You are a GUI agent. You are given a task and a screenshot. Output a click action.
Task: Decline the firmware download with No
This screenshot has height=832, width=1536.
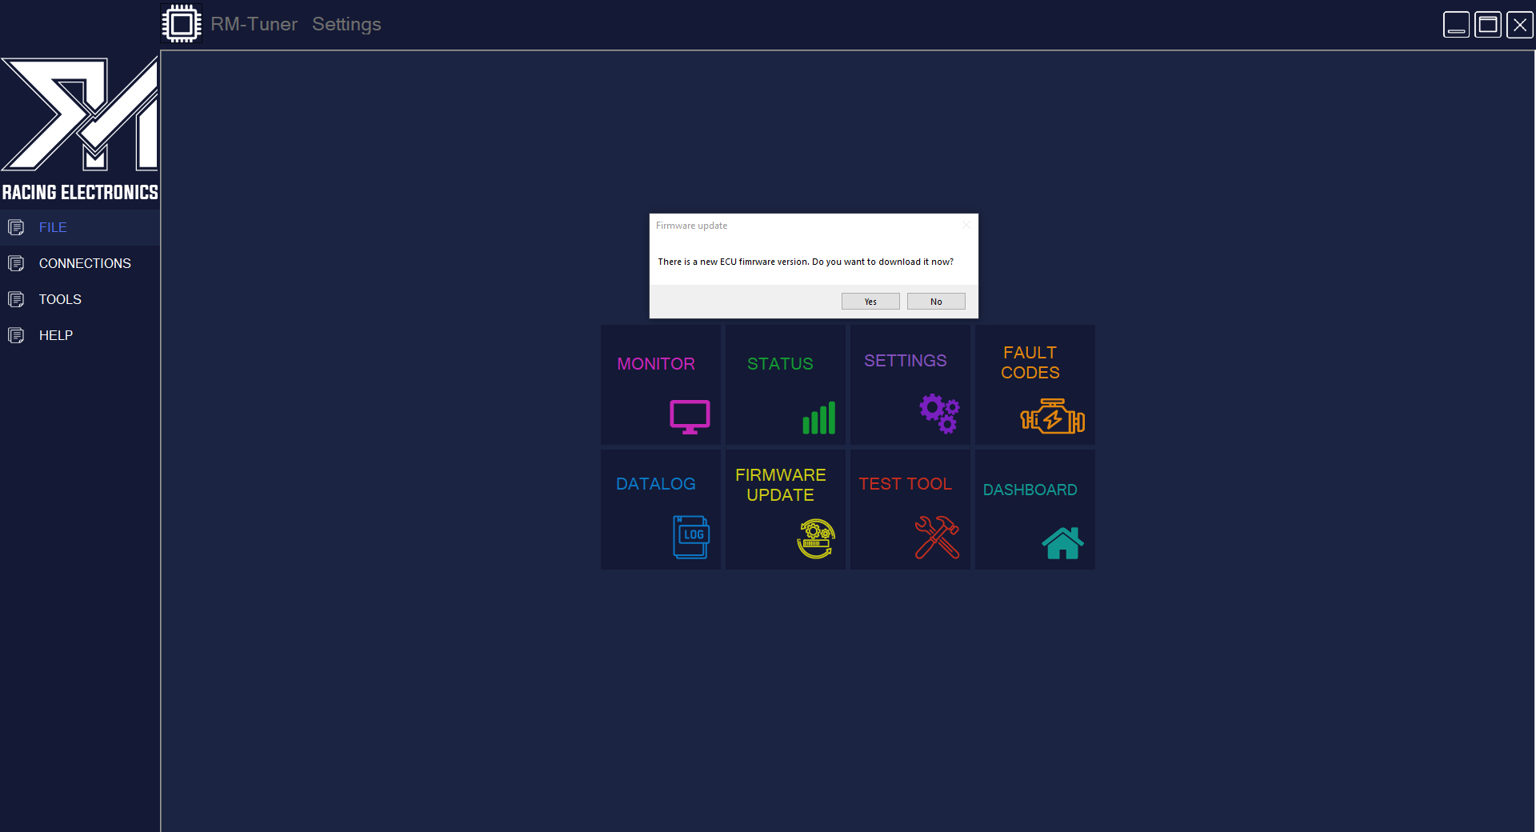click(935, 302)
